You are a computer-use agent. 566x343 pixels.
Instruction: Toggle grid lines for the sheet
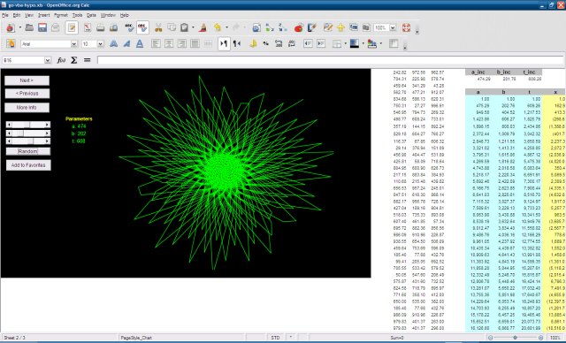[394, 43]
